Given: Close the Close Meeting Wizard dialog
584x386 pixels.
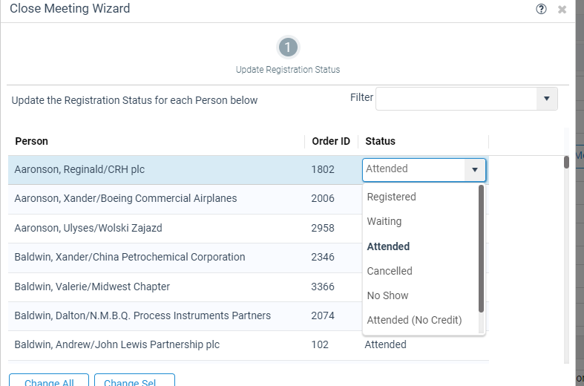Looking at the screenshot, I should [562, 10].
